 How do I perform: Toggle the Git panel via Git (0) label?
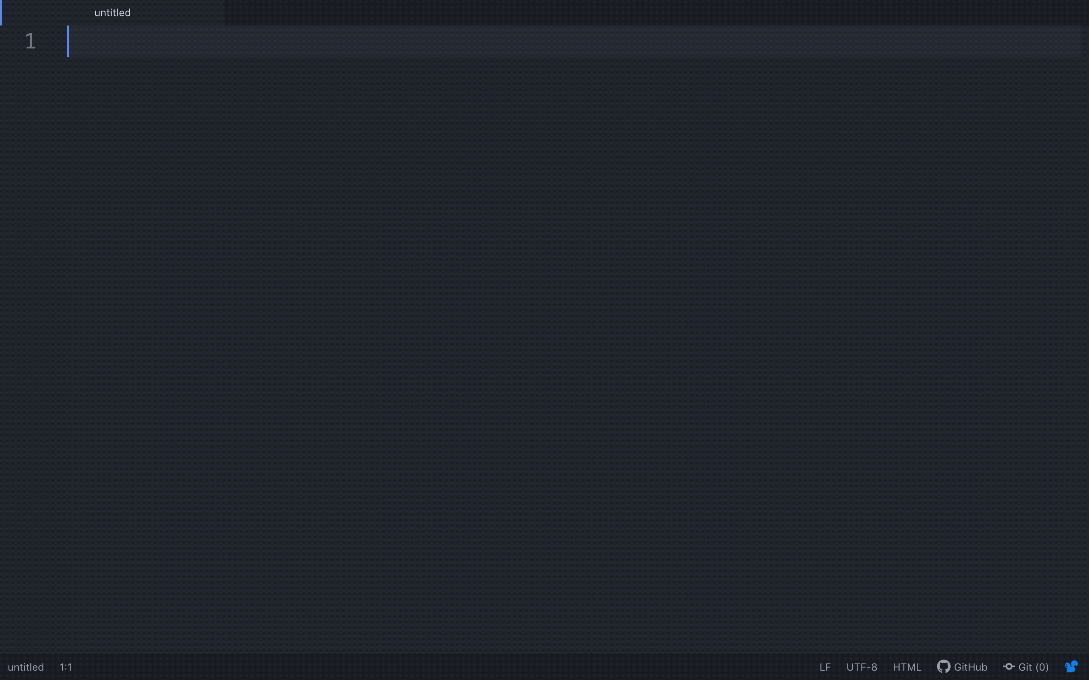pos(1033,667)
